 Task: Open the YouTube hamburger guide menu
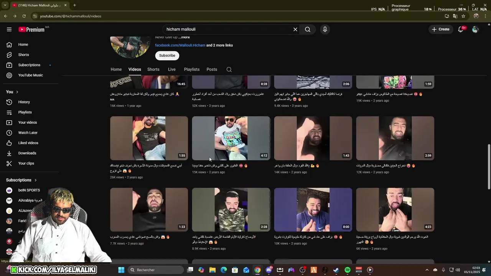pos(9,29)
